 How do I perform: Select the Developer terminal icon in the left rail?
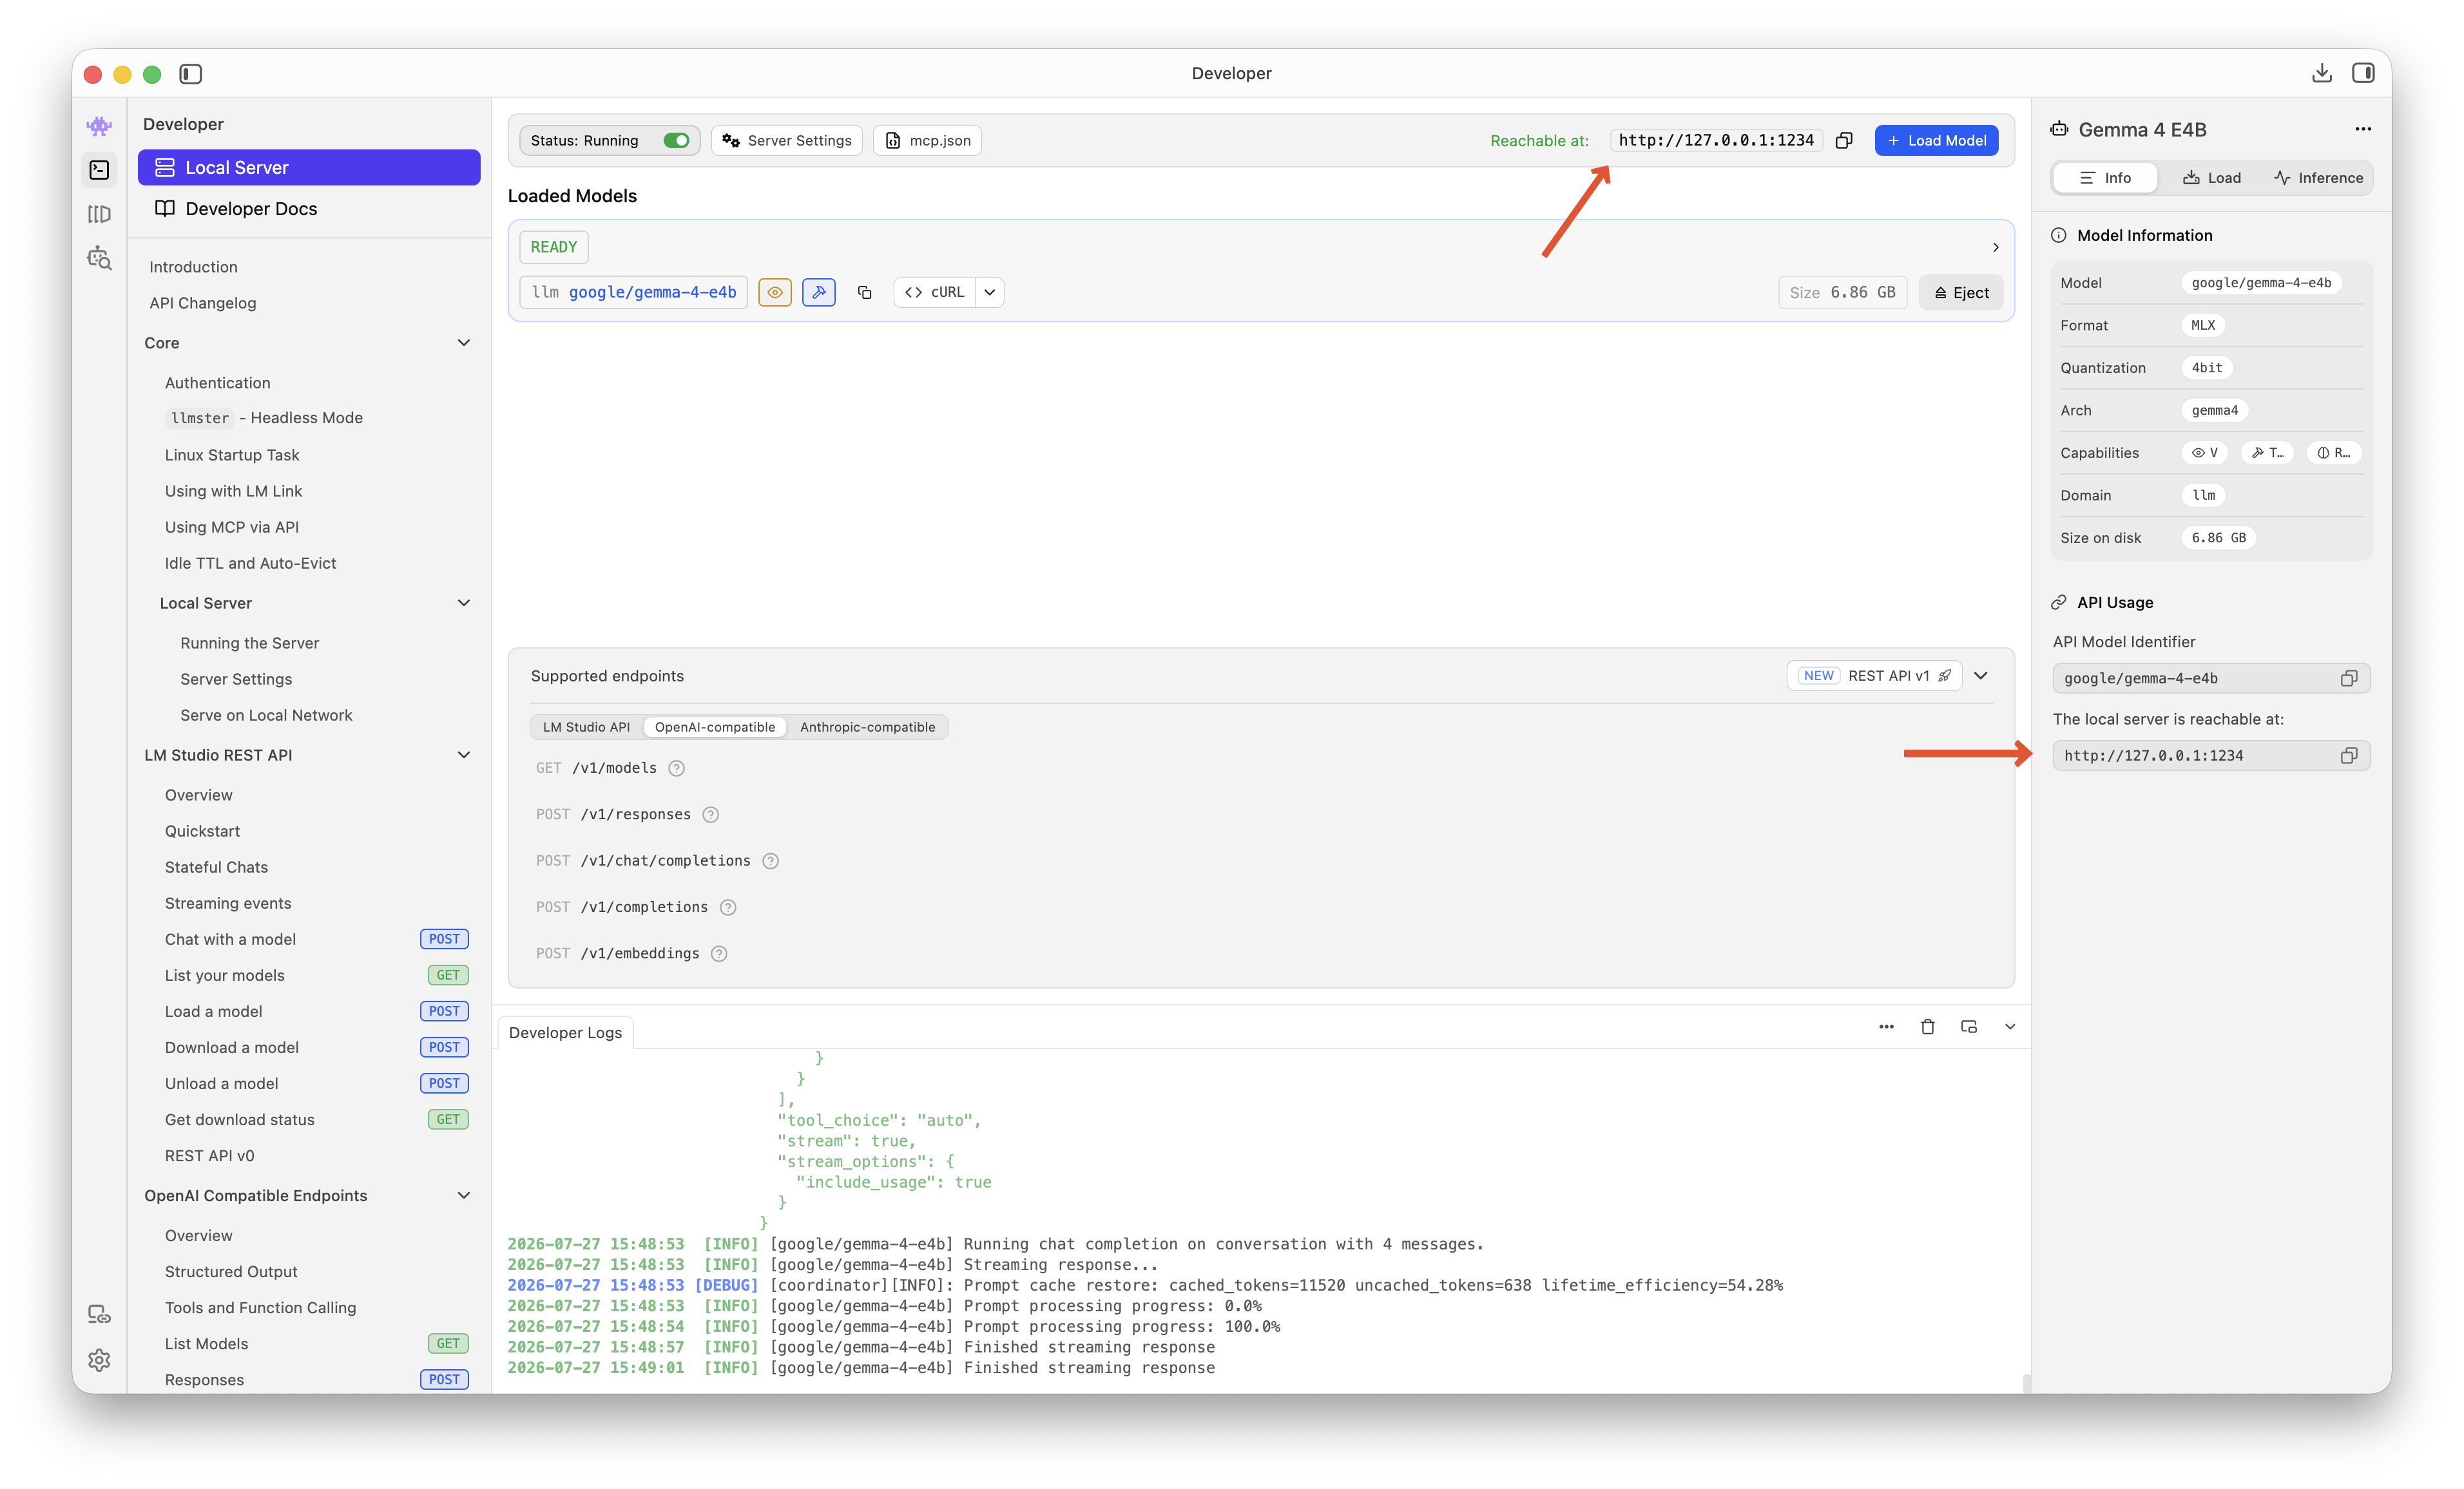tap(99, 170)
